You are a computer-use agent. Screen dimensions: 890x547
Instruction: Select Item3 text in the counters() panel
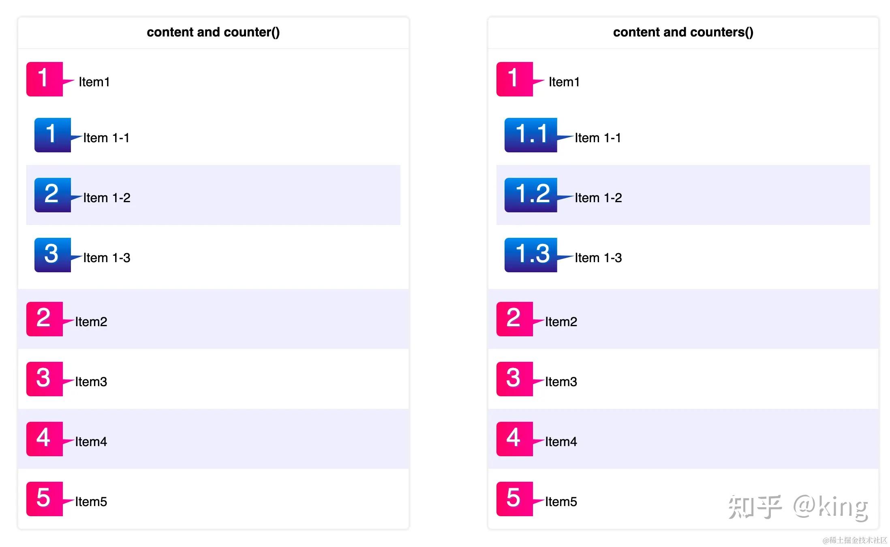tap(561, 382)
